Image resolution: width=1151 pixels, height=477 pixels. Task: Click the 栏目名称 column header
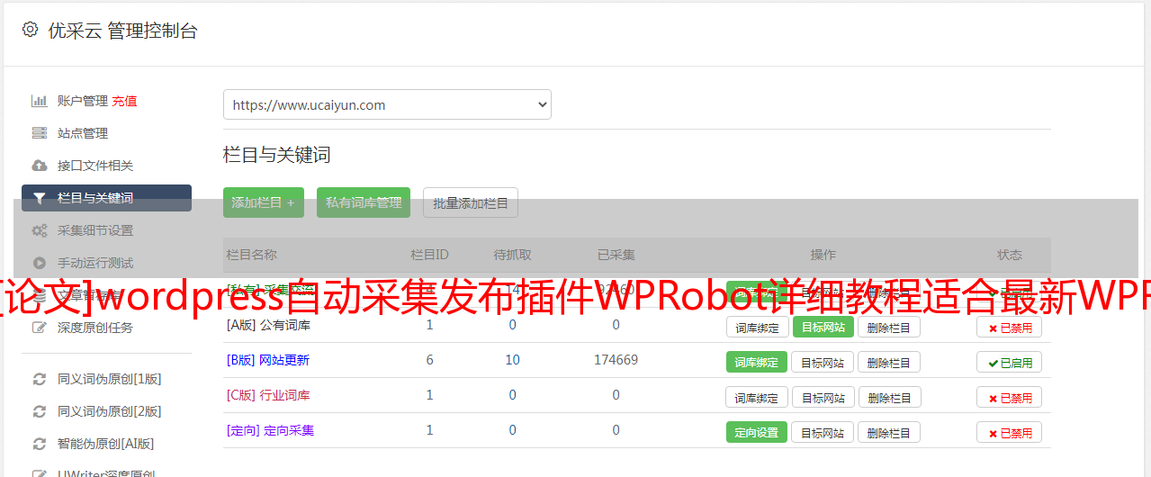[252, 255]
